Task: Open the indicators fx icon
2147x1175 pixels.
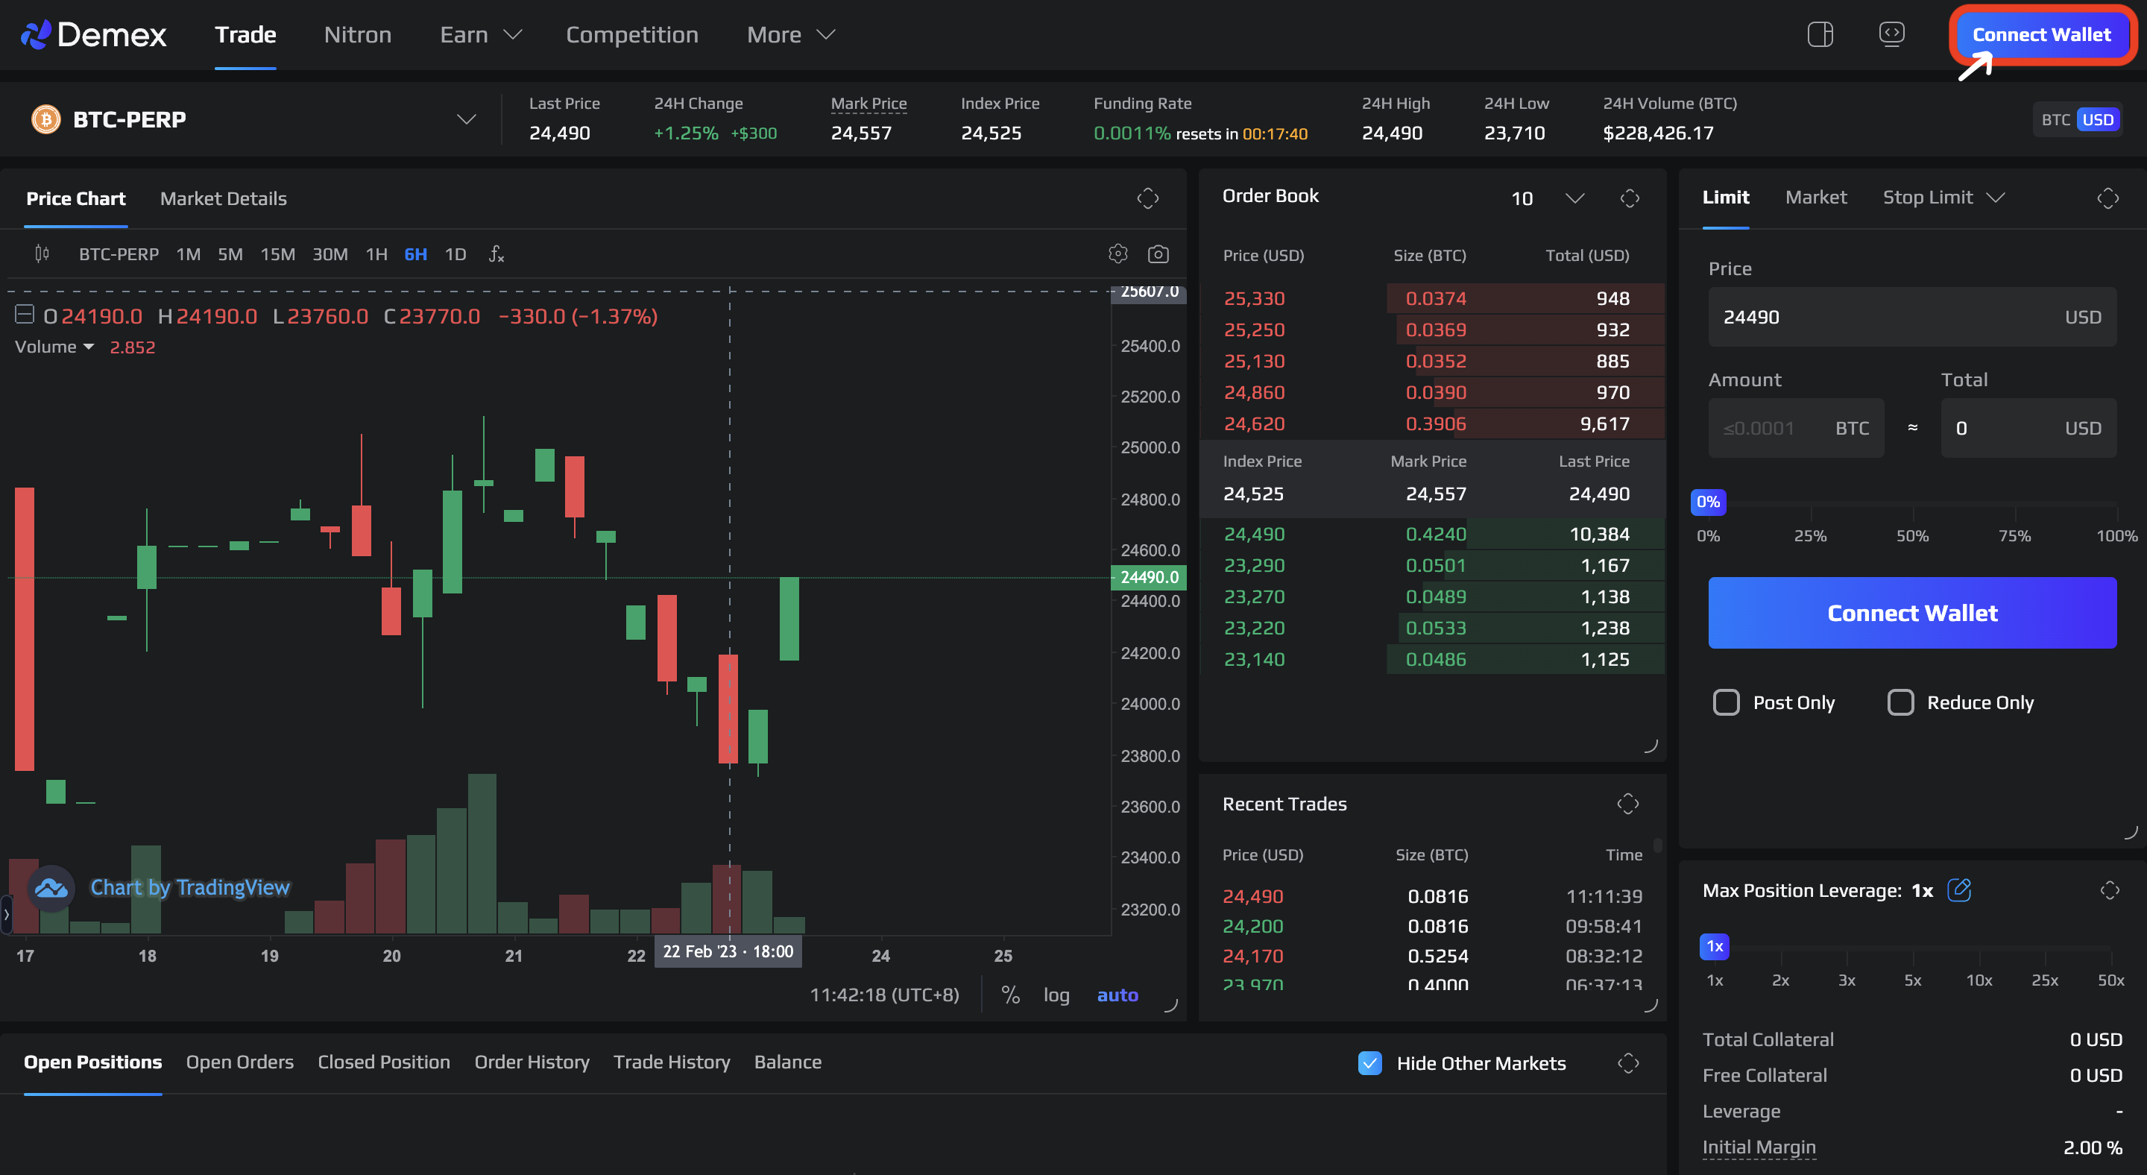Action: tap(496, 254)
